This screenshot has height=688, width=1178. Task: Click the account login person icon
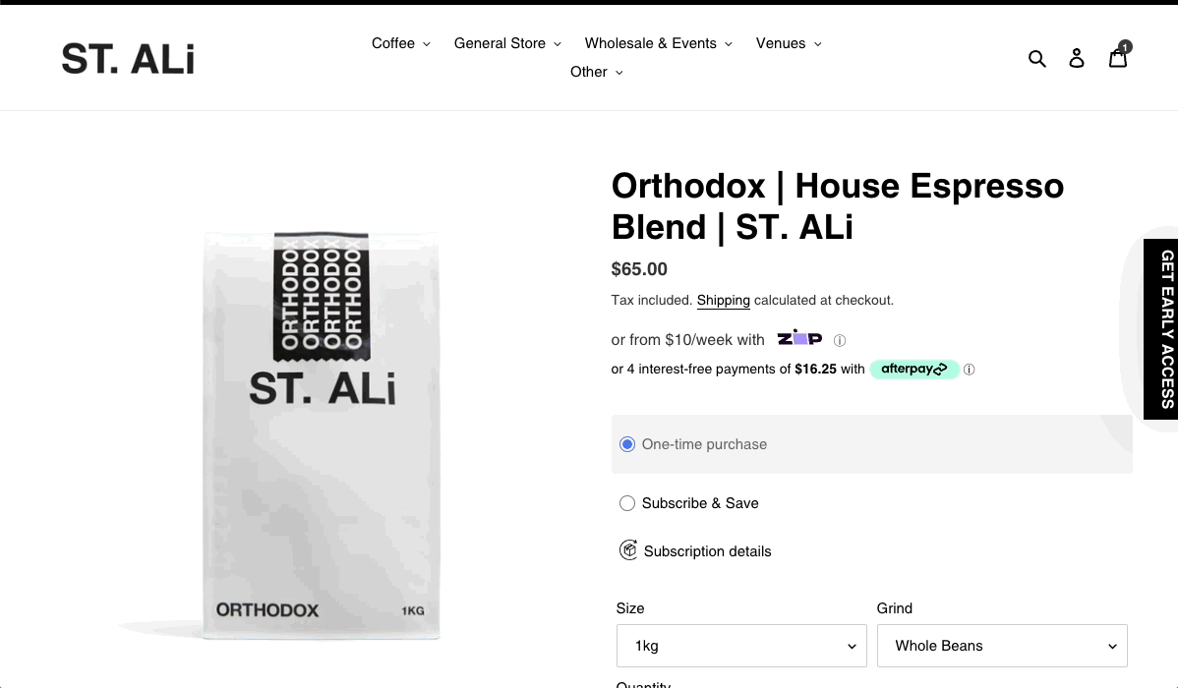click(x=1077, y=59)
